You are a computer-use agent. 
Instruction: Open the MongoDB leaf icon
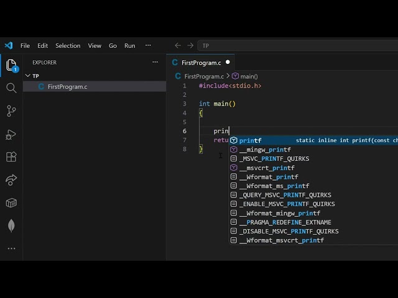click(x=11, y=225)
